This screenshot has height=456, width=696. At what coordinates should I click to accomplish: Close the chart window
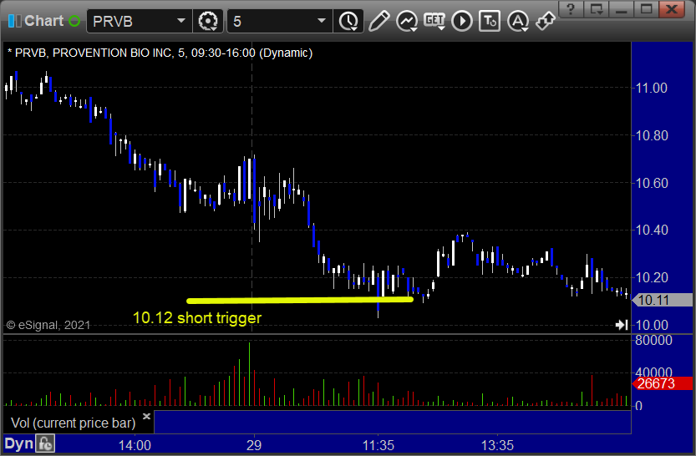click(x=673, y=8)
